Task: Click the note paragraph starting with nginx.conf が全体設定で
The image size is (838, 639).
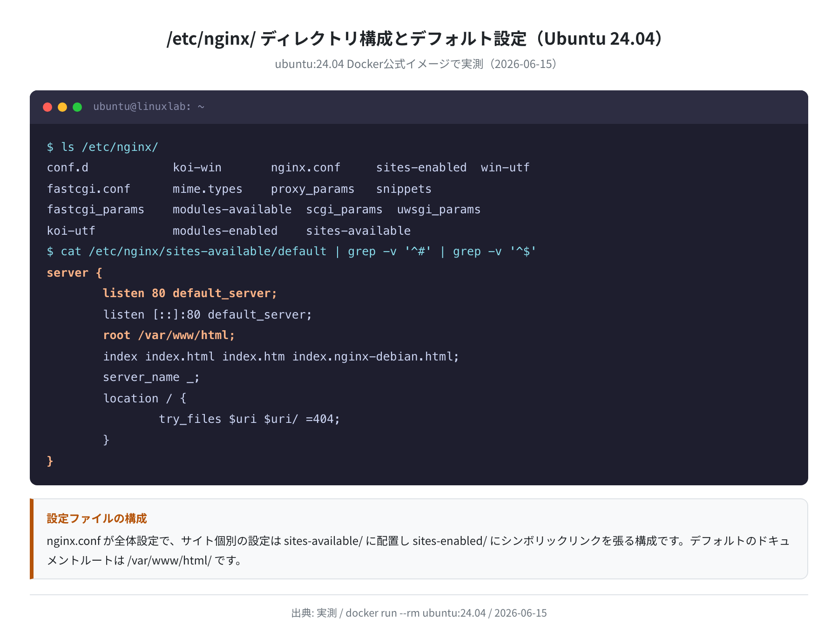Action: point(418,551)
